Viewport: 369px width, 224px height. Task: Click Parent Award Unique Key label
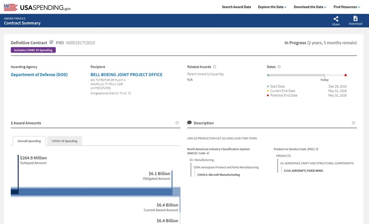coord(205,74)
